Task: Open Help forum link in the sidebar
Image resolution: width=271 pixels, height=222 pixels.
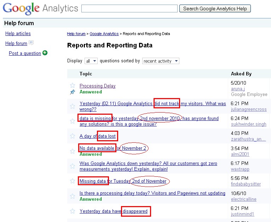Action: click(x=16, y=43)
